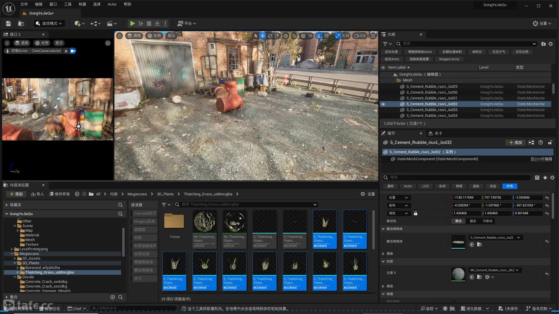Viewport: 559px width, 314px height.
Task: Open the 文件 File menu
Action: tap(24, 4)
